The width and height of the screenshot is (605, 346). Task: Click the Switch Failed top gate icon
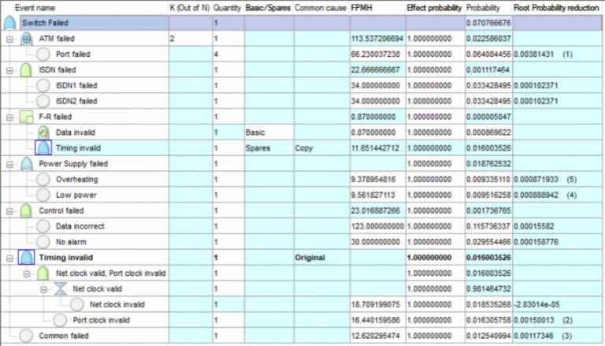(10, 23)
